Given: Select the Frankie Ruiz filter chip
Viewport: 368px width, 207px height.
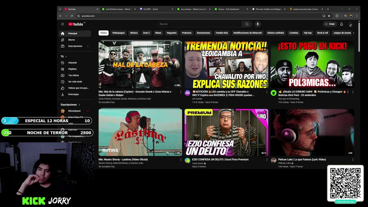Looking at the screenshot, I should [x=222, y=33].
